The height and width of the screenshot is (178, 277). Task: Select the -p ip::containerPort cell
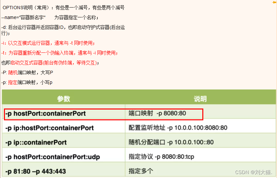coord(36,142)
